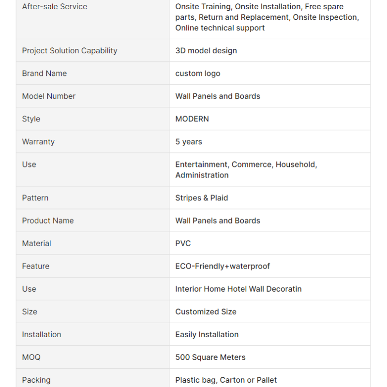387x387 pixels.
Task: Select the Stripes & Plaid pattern value
Action: pos(202,198)
